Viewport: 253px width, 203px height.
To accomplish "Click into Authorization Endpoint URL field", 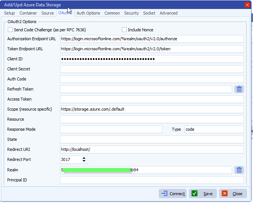I will (152, 39).
